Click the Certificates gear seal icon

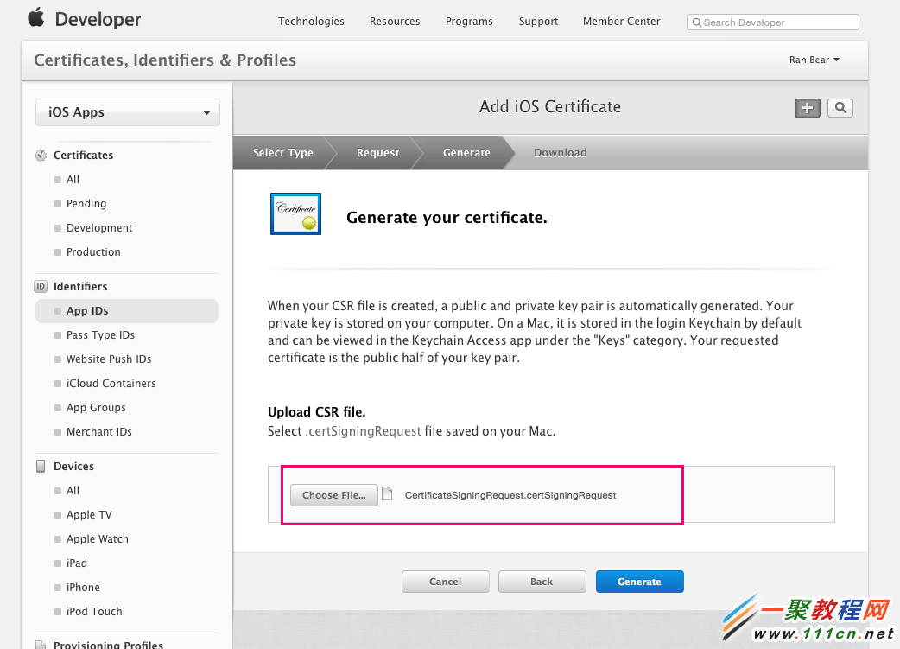(41, 156)
